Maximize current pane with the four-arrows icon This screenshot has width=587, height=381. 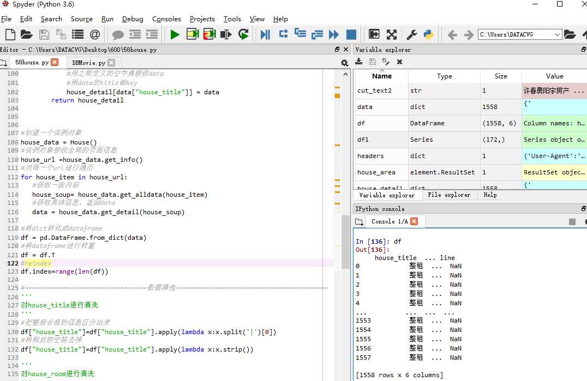click(392, 35)
